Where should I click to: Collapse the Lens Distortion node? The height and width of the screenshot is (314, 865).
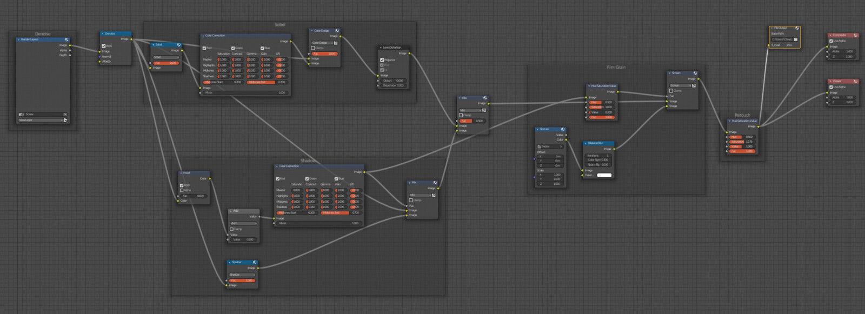click(x=381, y=48)
